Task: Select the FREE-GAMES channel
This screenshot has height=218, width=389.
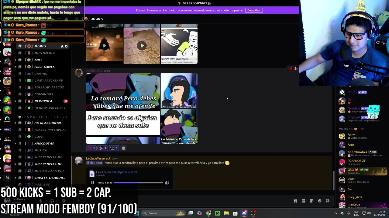Action: 43,67
